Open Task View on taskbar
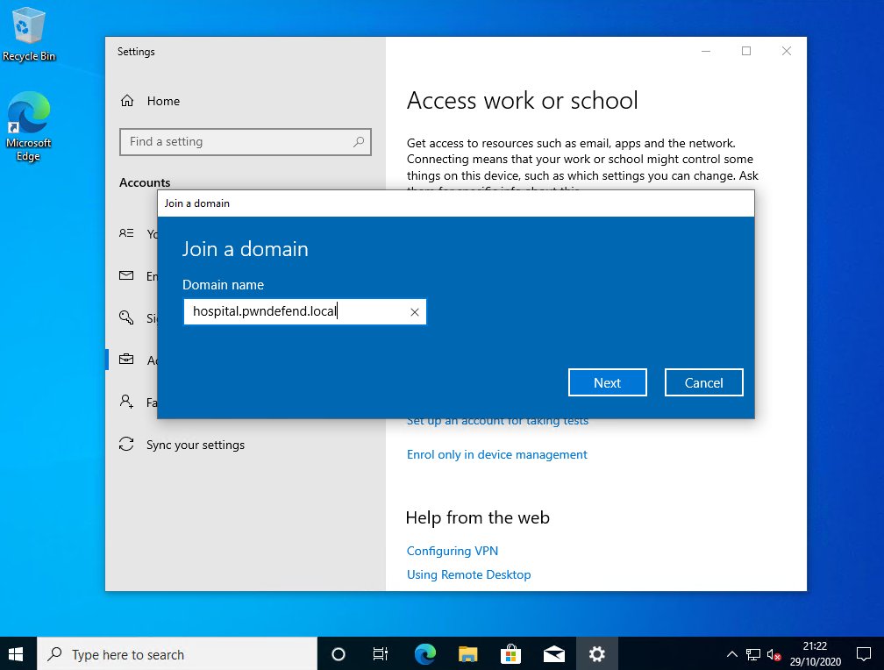 pyautogui.click(x=381, y=653)
